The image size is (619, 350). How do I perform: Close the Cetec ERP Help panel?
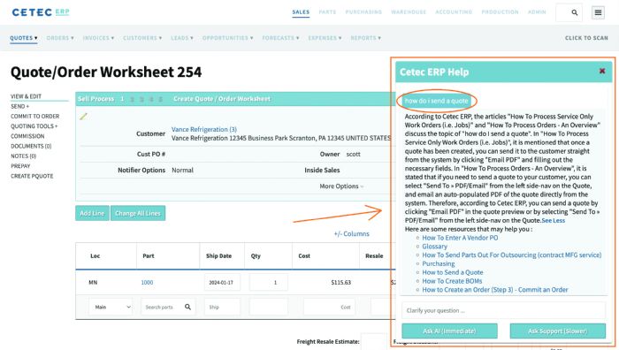[602, 71]
